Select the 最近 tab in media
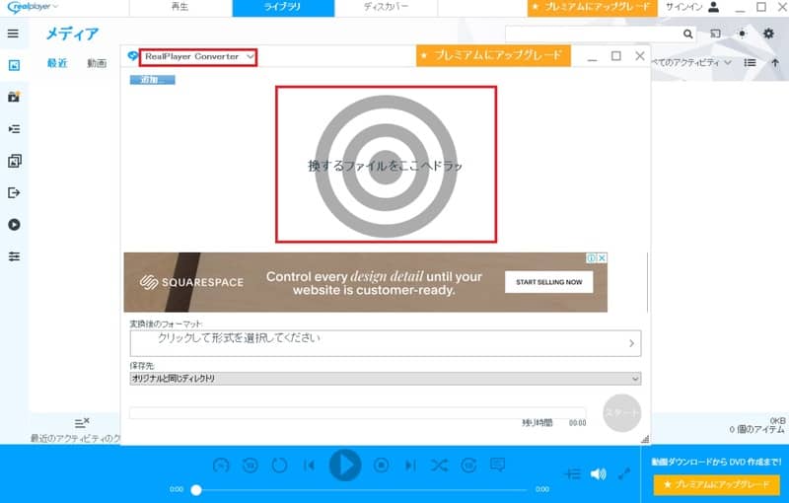Image resolution: width=789 pixels, height=503 pixels. (x=57, y=63)
